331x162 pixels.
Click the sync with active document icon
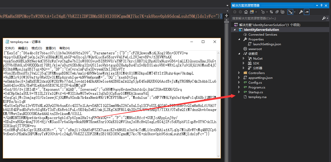coord(271,12)
